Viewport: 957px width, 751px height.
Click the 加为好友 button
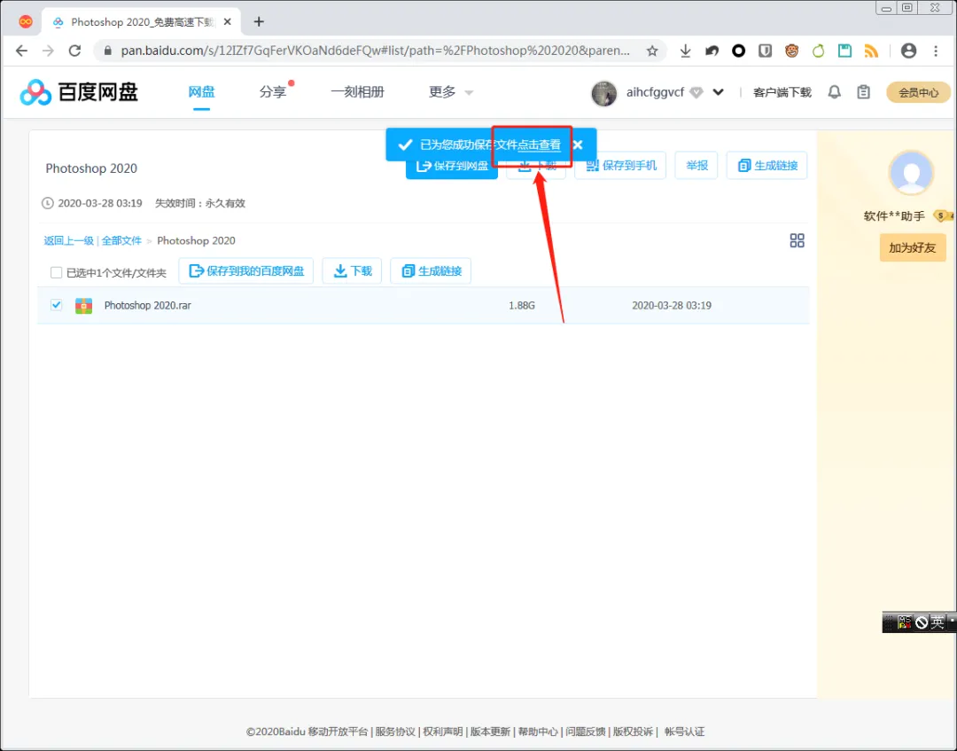913,248
